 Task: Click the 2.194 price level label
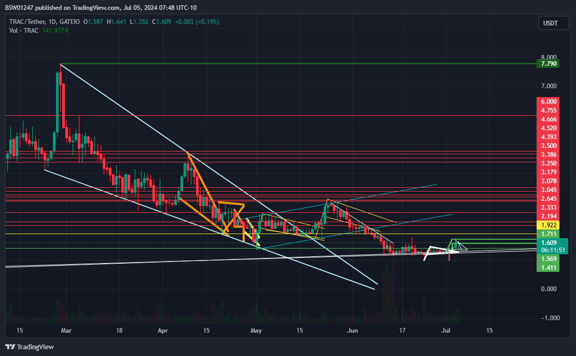547,216
